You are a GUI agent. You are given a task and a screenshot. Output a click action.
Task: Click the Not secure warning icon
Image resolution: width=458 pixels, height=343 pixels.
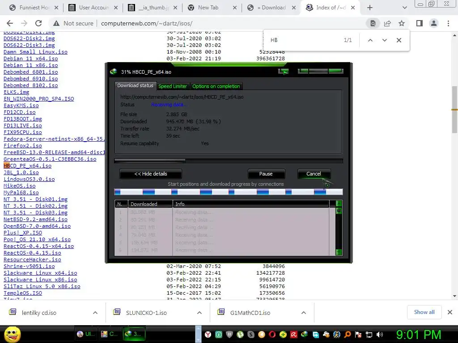pyautogui.click(x=56, y=23)
